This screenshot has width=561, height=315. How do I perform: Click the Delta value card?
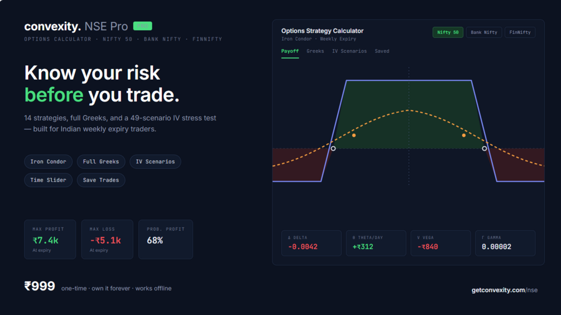(x=311, y=243)
